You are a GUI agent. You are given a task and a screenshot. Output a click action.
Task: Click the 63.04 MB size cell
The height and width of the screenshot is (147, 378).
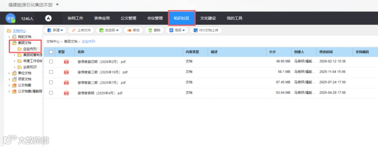coord(283,93)
